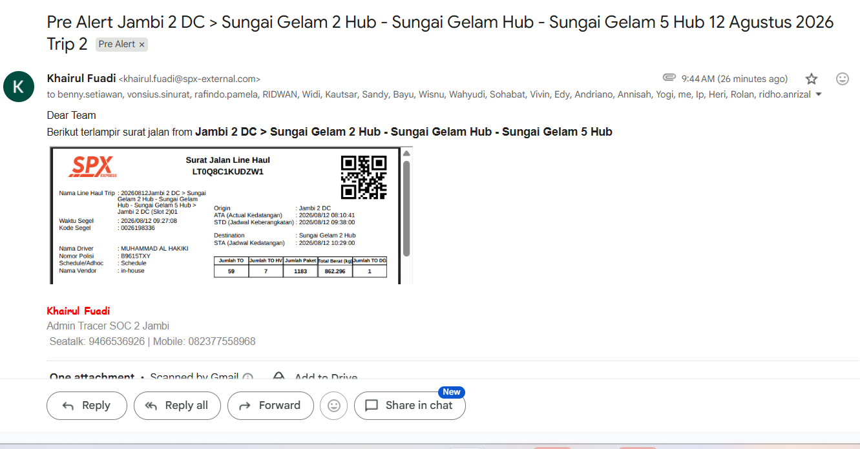Viewport: 860px width, 449px height.
Task: Click the Reply all button
Action: point(177,406)
